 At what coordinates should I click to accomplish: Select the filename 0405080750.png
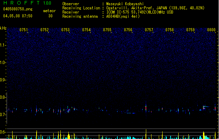click(x=18, y=9)
